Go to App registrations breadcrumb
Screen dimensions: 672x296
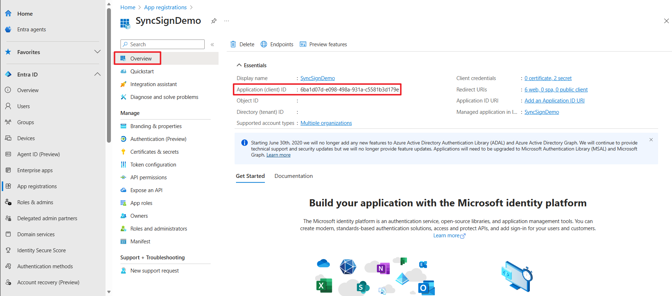[165, 7]
